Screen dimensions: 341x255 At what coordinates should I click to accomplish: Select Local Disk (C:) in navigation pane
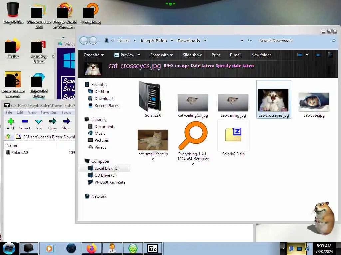[104, 168]
